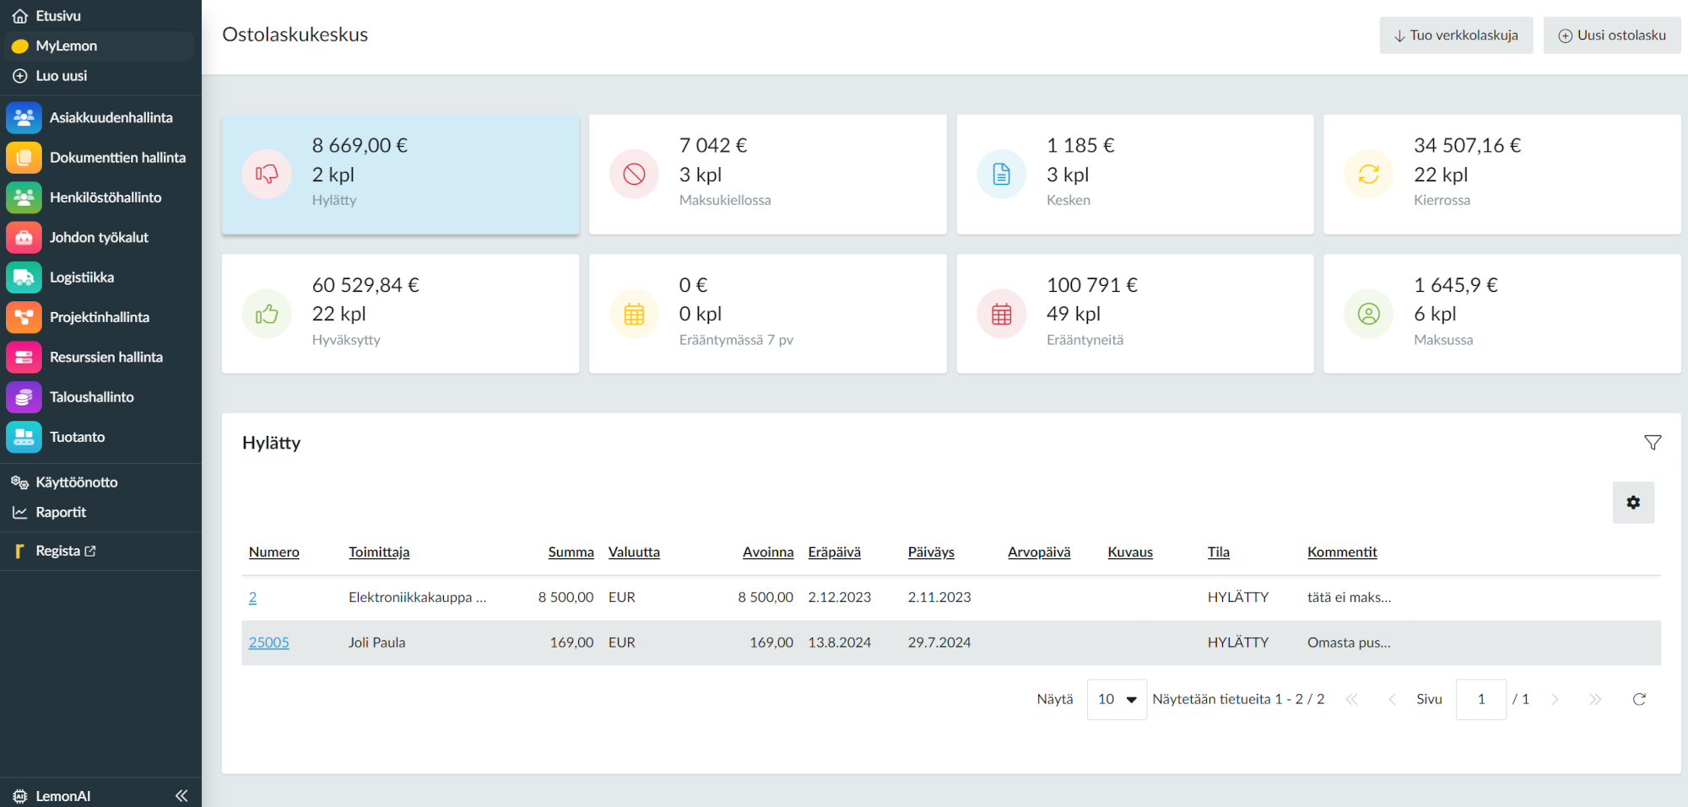This screenshot has width=1688, height=807.
Task: Expand the rows per page dropdown
Action: (x=1117, y=699)
